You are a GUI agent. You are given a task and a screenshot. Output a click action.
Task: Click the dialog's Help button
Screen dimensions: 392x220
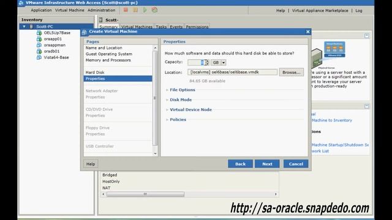[x=91, y=164]
